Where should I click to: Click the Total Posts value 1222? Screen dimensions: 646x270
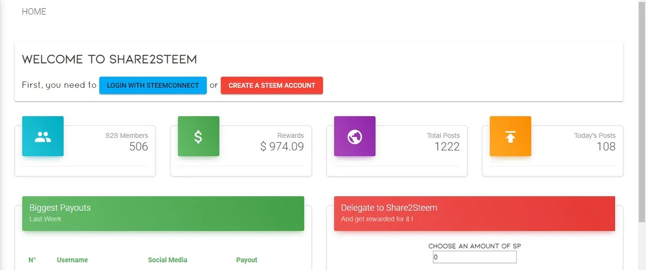[447, 147]
